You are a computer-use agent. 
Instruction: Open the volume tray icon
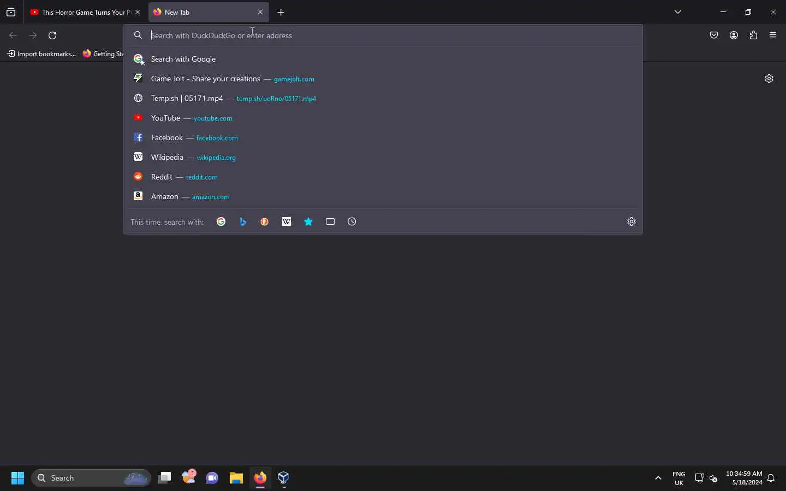pyautogui.click(x=714, y=478)
